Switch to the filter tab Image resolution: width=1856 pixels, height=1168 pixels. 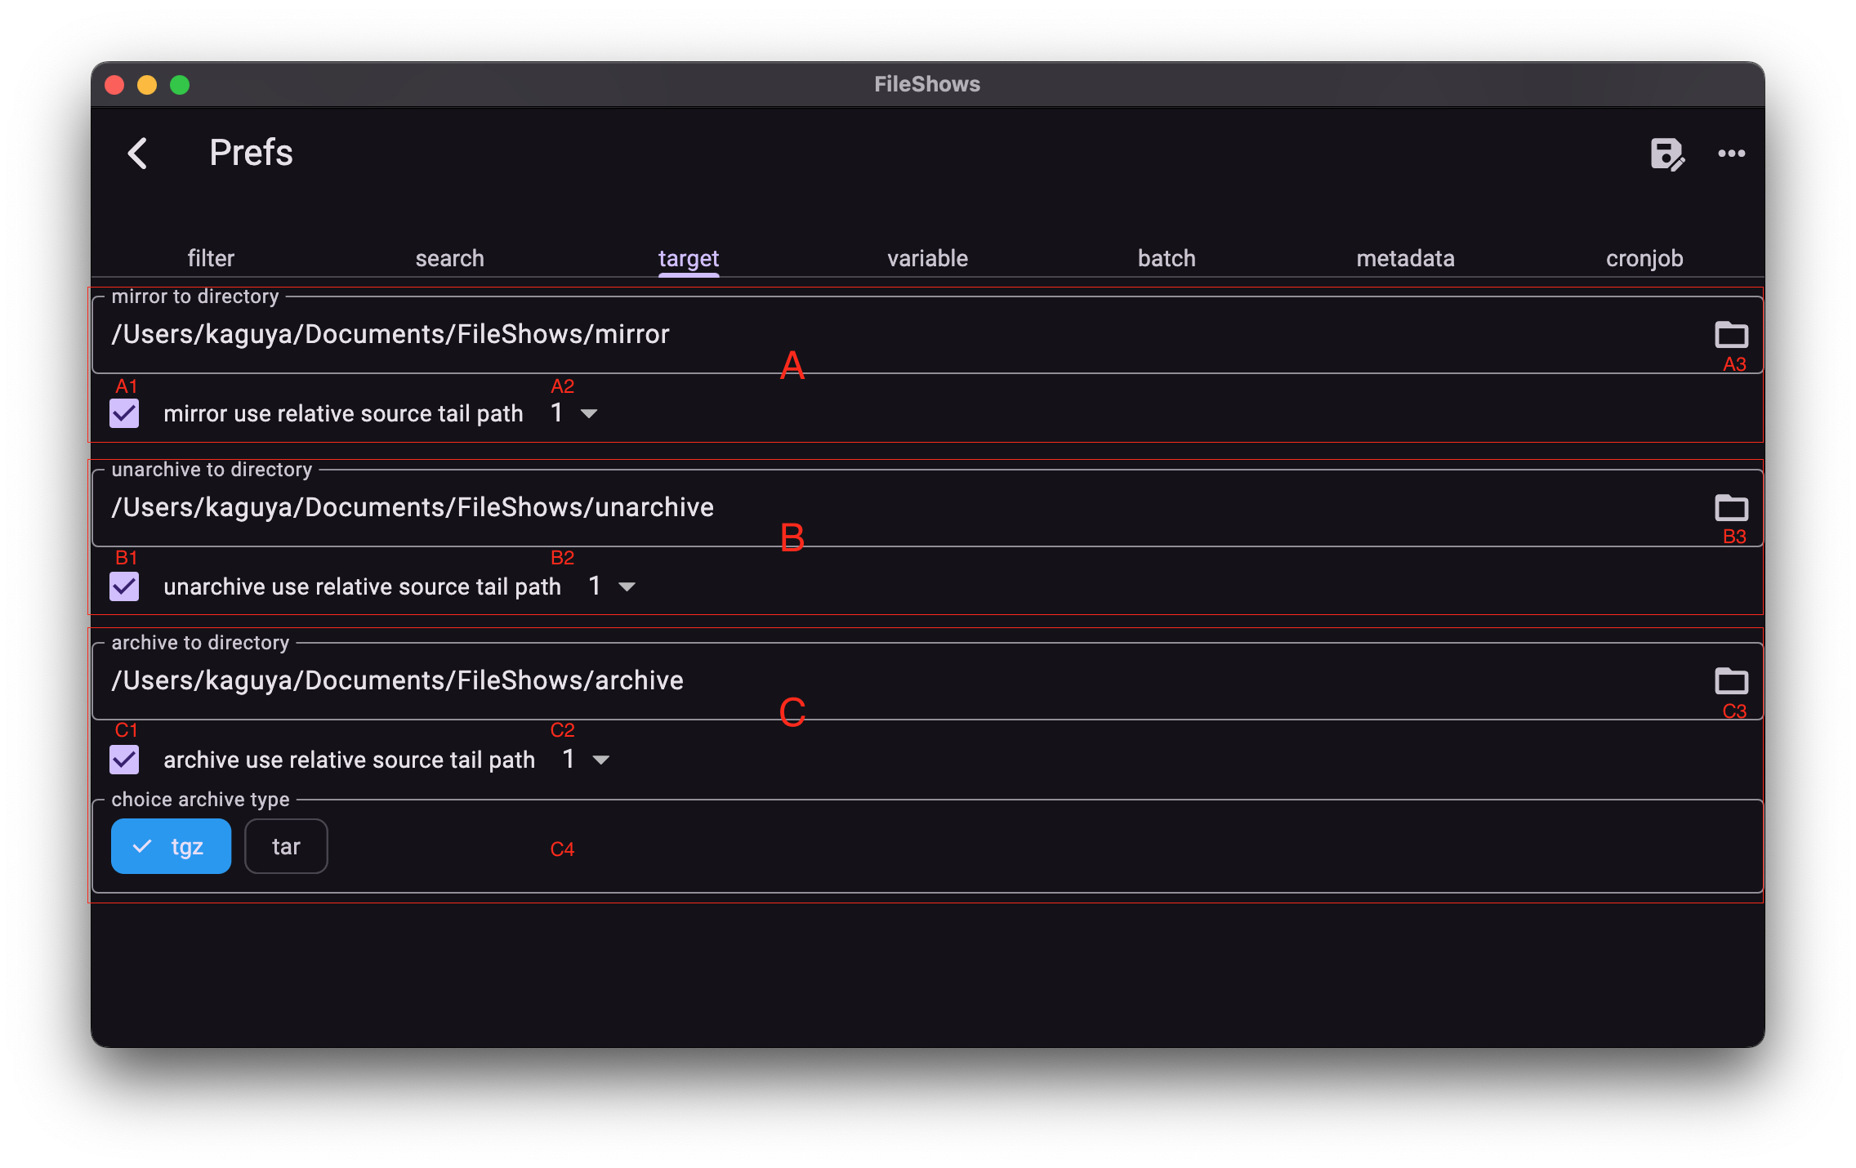(211, 258)
